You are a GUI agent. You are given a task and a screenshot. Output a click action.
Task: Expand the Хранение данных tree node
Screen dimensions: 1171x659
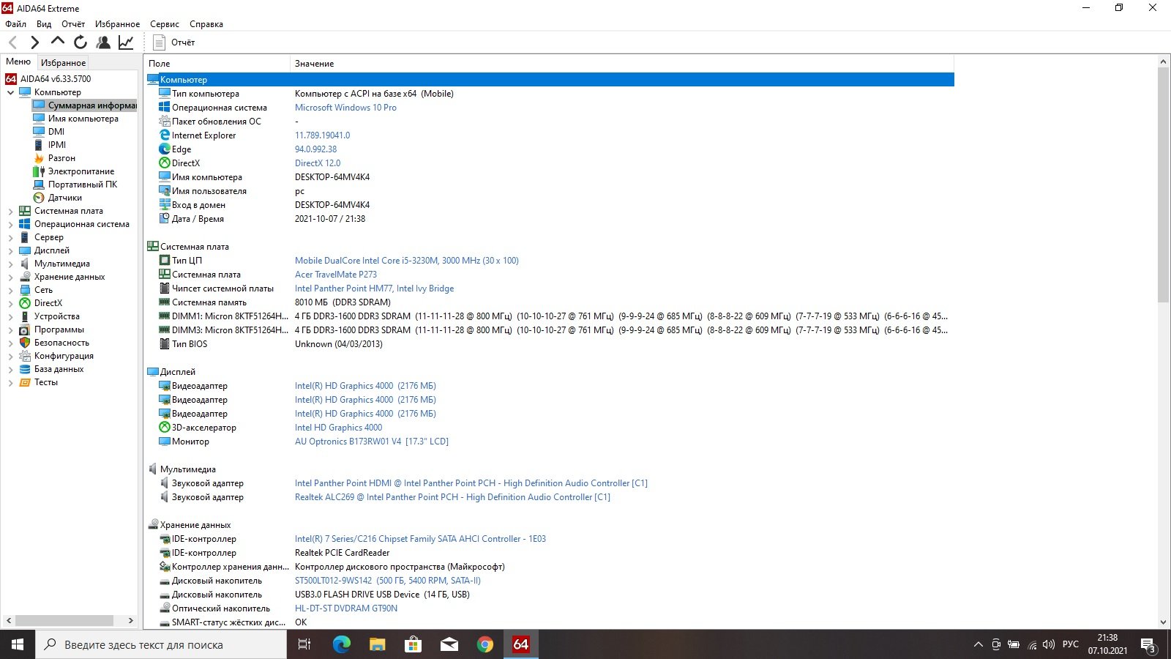pos(10,278)
